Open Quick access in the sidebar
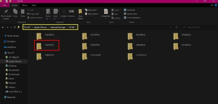 pyautogui.click(x=12, y=36)
